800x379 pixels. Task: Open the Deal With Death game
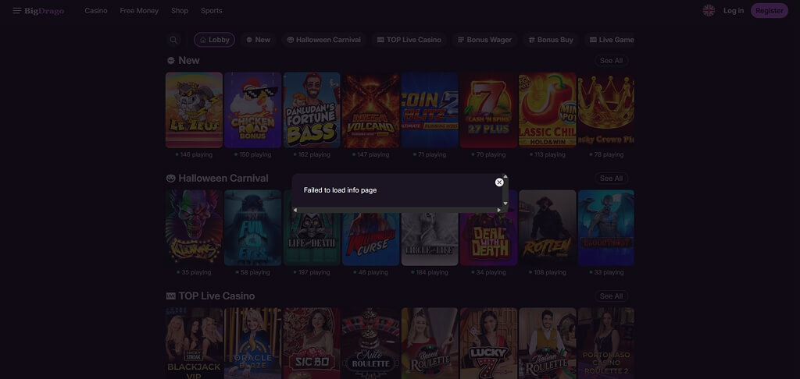pyautogui.click(x=489, y=239)
